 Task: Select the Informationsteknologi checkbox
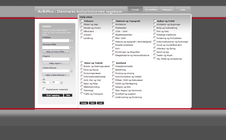[82, 76]
